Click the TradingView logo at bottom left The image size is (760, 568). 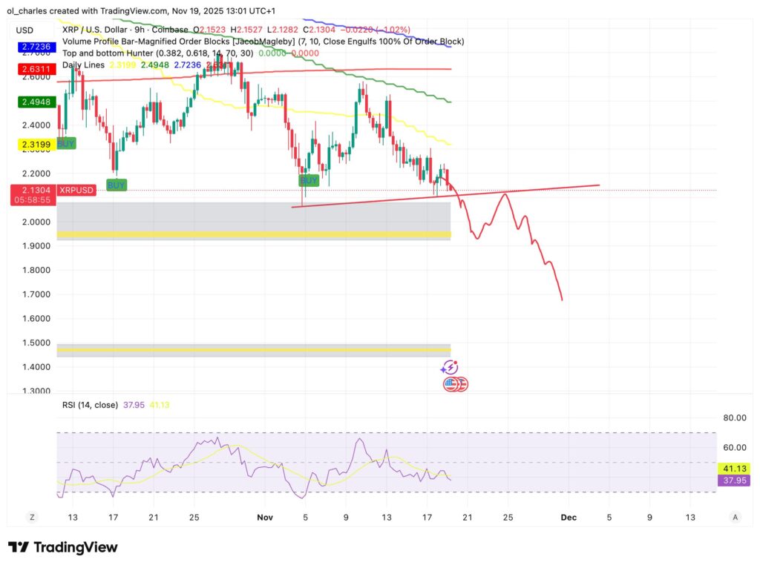[x=63, y=547]
